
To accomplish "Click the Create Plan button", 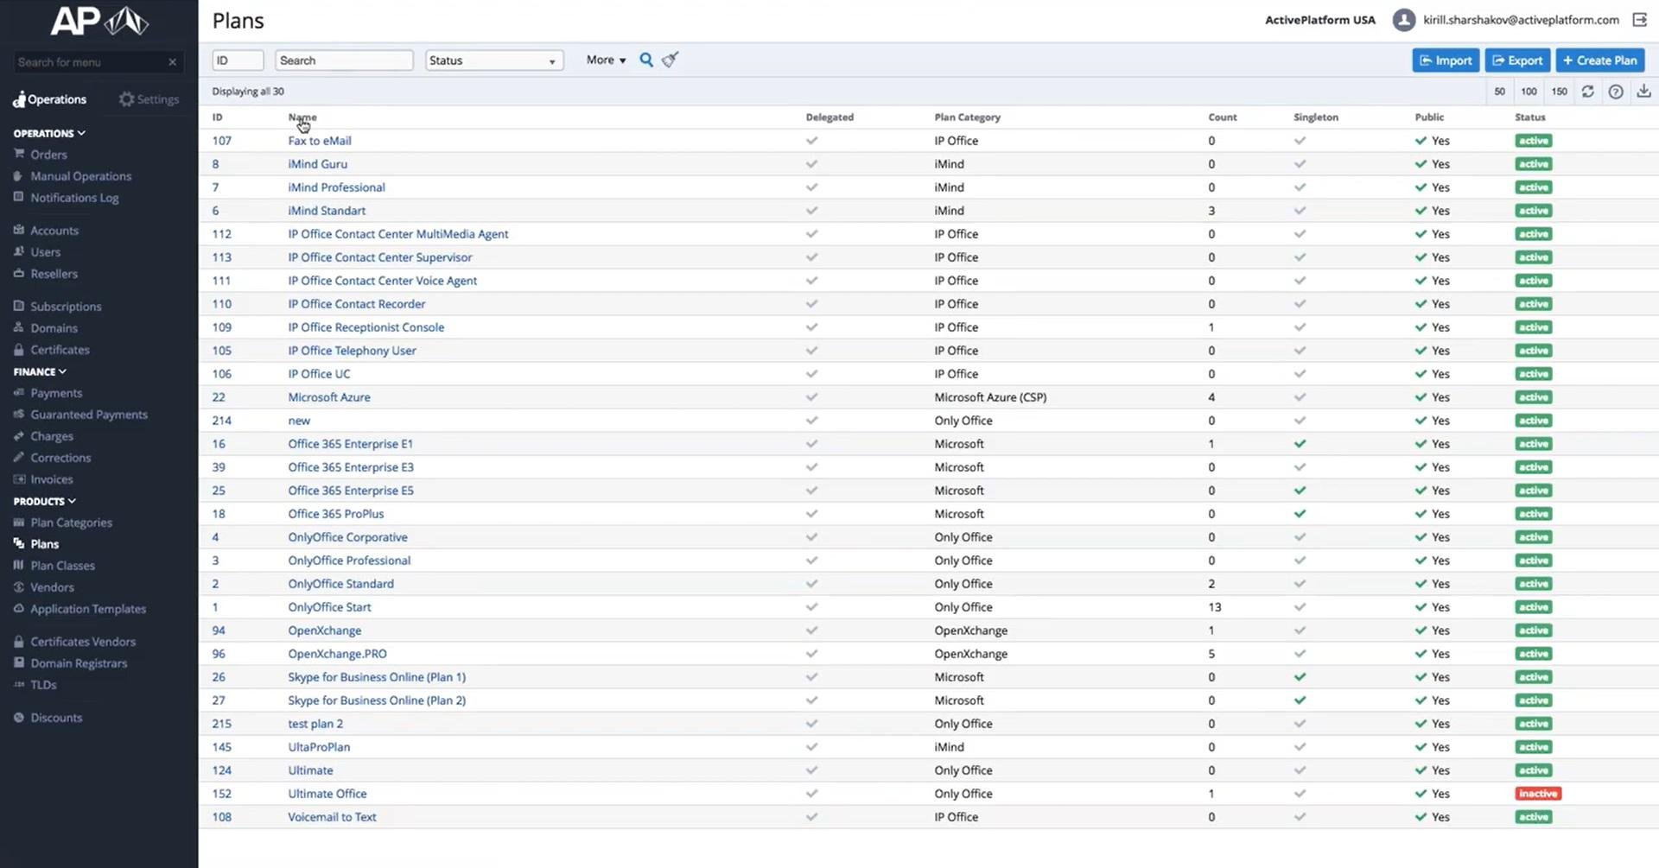I will pos(1599,60).
